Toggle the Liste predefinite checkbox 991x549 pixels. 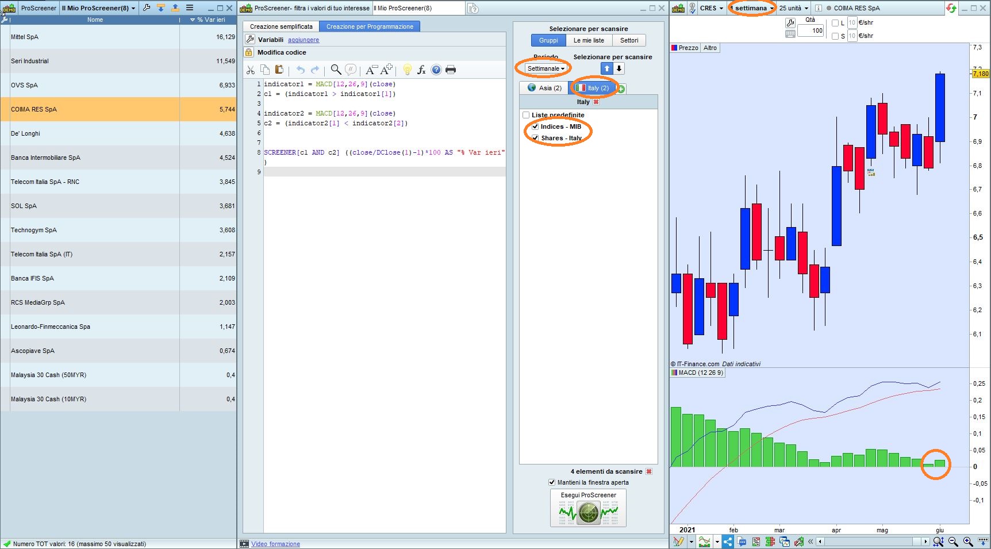pos(526,115)
